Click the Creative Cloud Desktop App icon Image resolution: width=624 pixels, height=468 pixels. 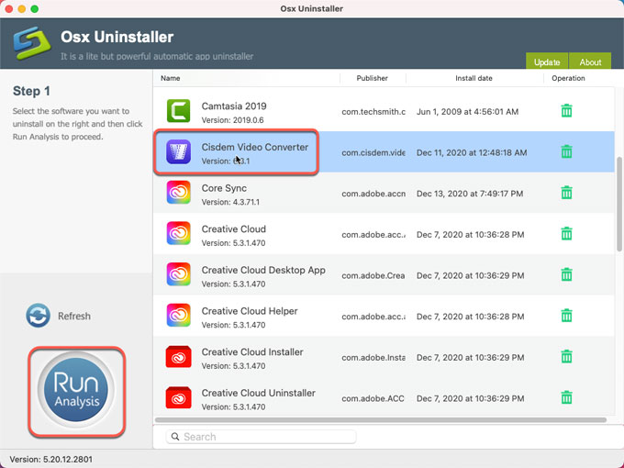[178, 275]
